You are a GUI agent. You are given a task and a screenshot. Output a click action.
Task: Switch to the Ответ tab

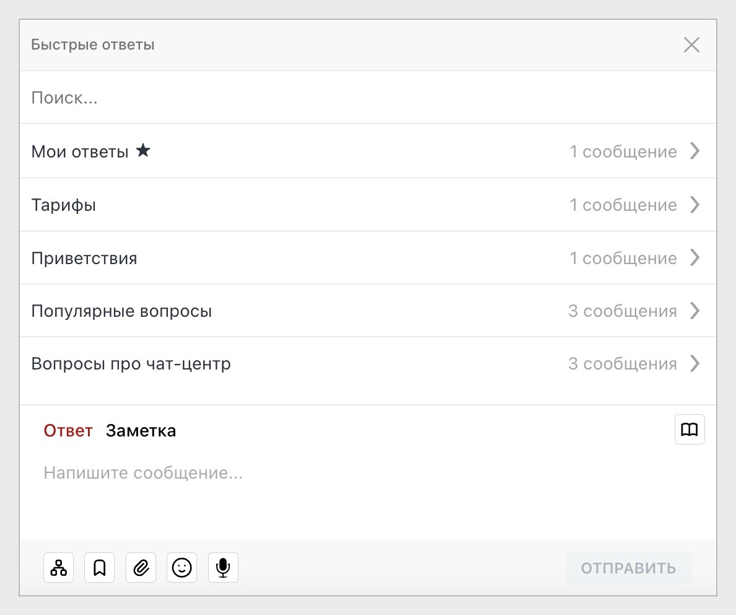(68, 431)
